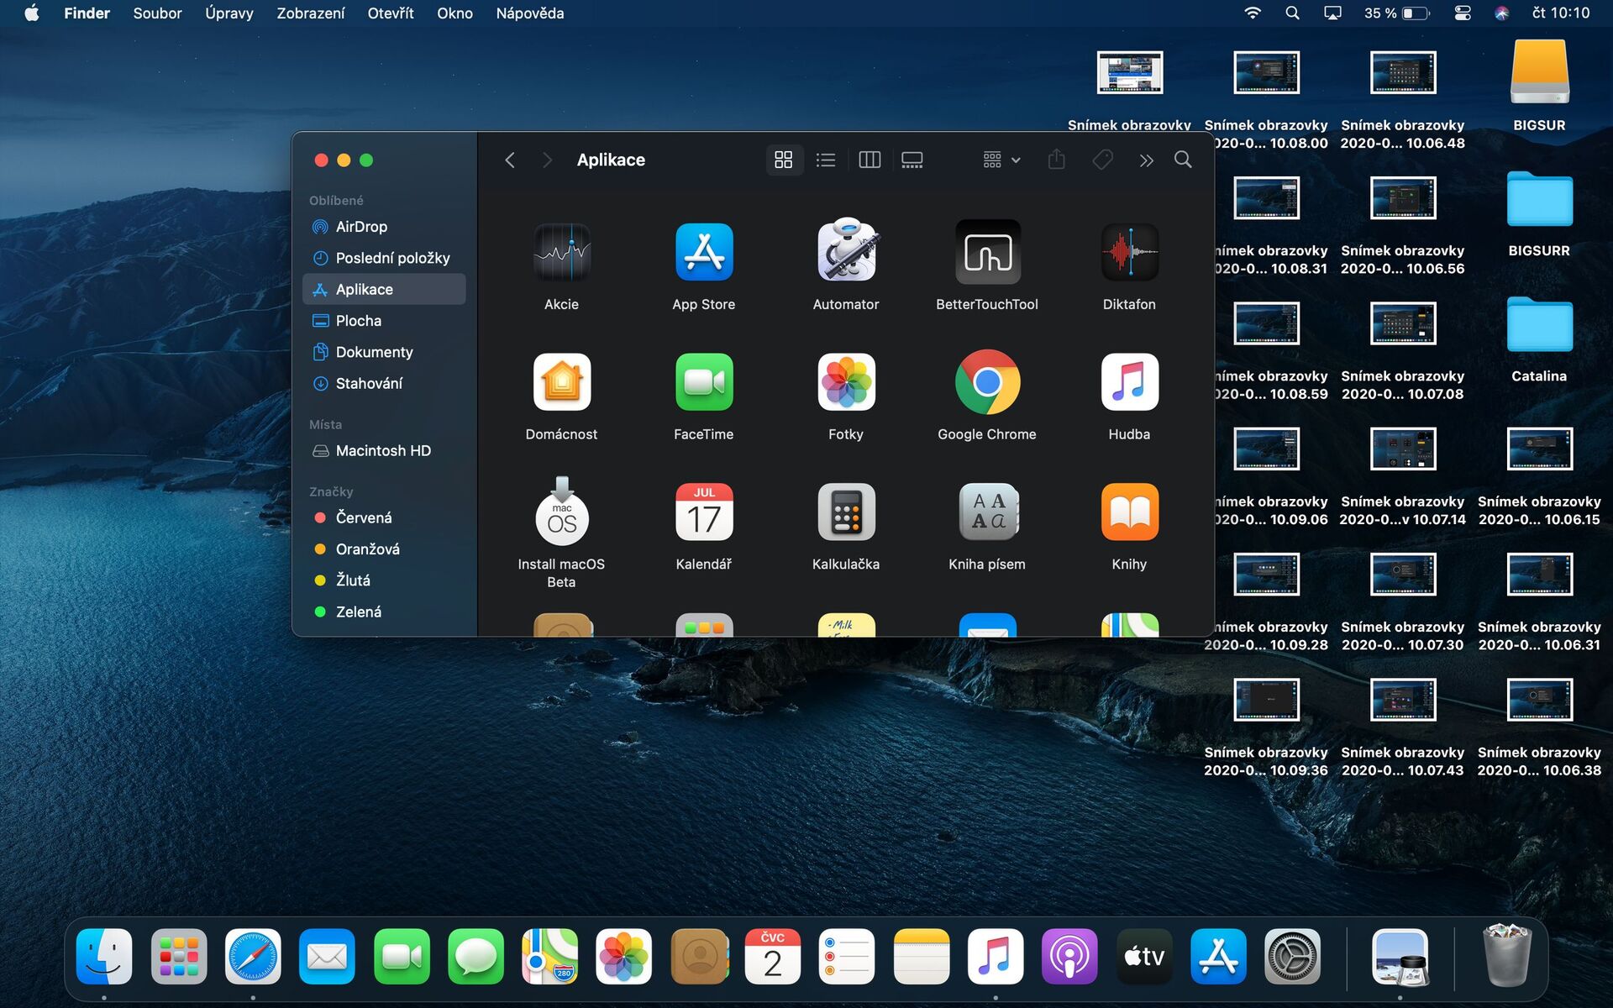Open the grouping options dropdown
1613x1008 pixels.
pos(1000,160)
